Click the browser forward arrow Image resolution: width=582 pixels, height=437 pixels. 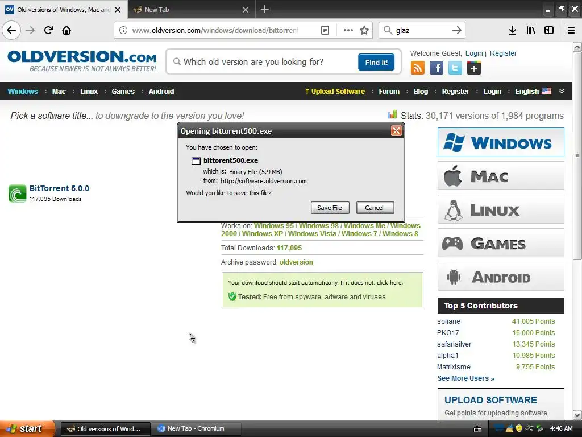pyautogui.click(x=31, y=30)
